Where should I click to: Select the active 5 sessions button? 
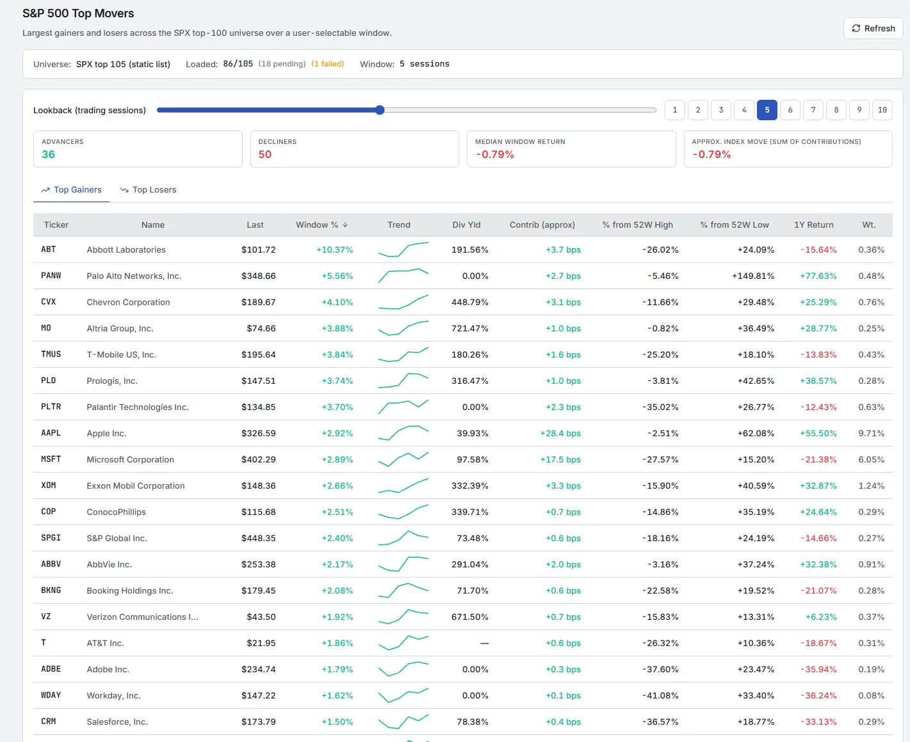767,110
